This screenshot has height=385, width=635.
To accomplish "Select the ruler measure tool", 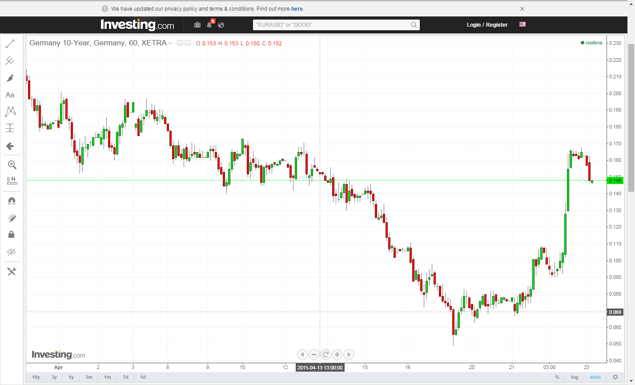I will [x=12, y=180].
